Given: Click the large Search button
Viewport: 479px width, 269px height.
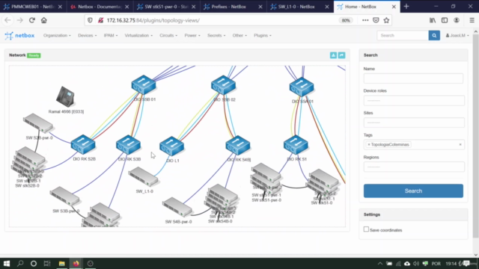Looking at the screenshot, I should 413,191.
